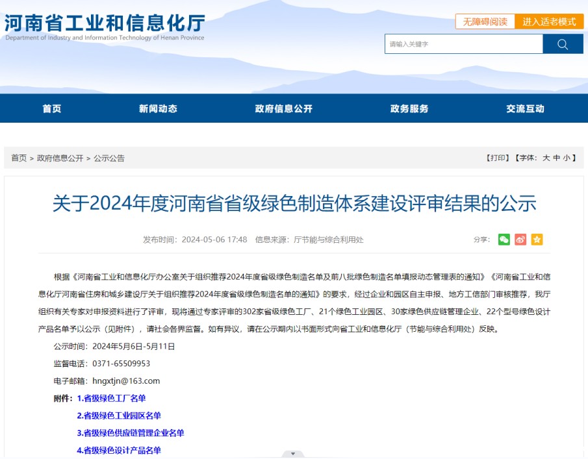
Task: Focus the 请输入关键字 search field
Action: click(x=463, y=44)
